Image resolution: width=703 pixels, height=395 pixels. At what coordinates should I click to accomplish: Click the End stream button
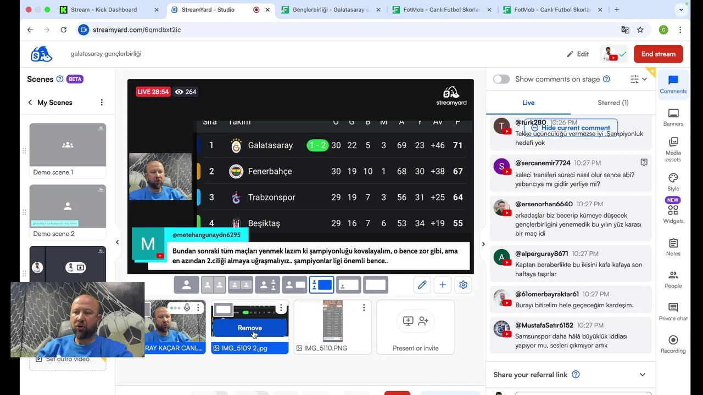tap(658, 54)
